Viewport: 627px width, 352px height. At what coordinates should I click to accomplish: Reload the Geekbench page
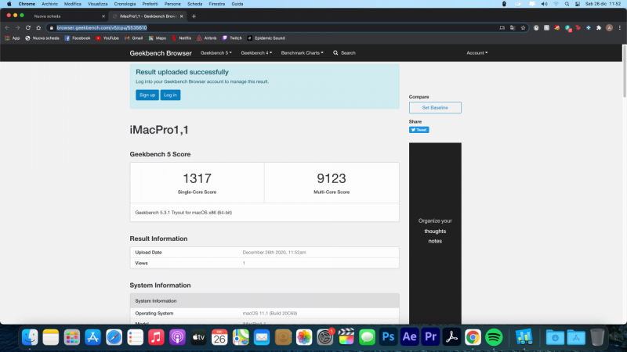tap(28, 27)
